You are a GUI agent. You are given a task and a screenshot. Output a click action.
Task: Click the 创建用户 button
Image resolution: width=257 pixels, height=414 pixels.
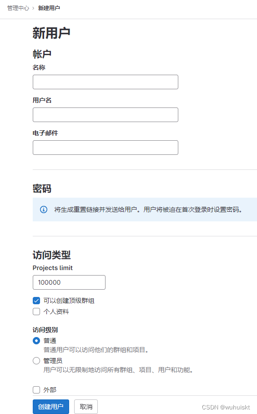[x=51, y=407]
